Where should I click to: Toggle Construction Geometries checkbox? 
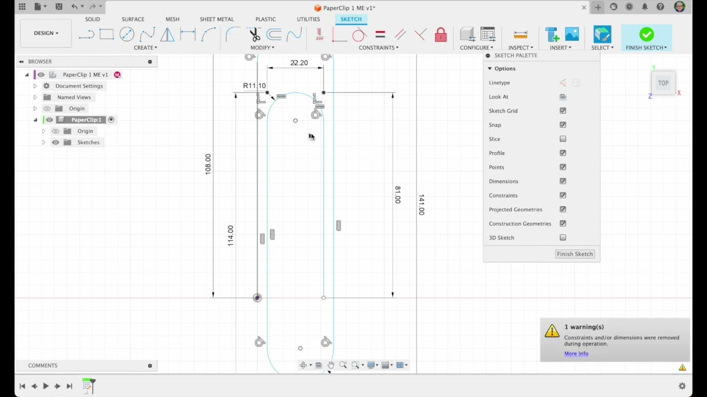[563, 223]
